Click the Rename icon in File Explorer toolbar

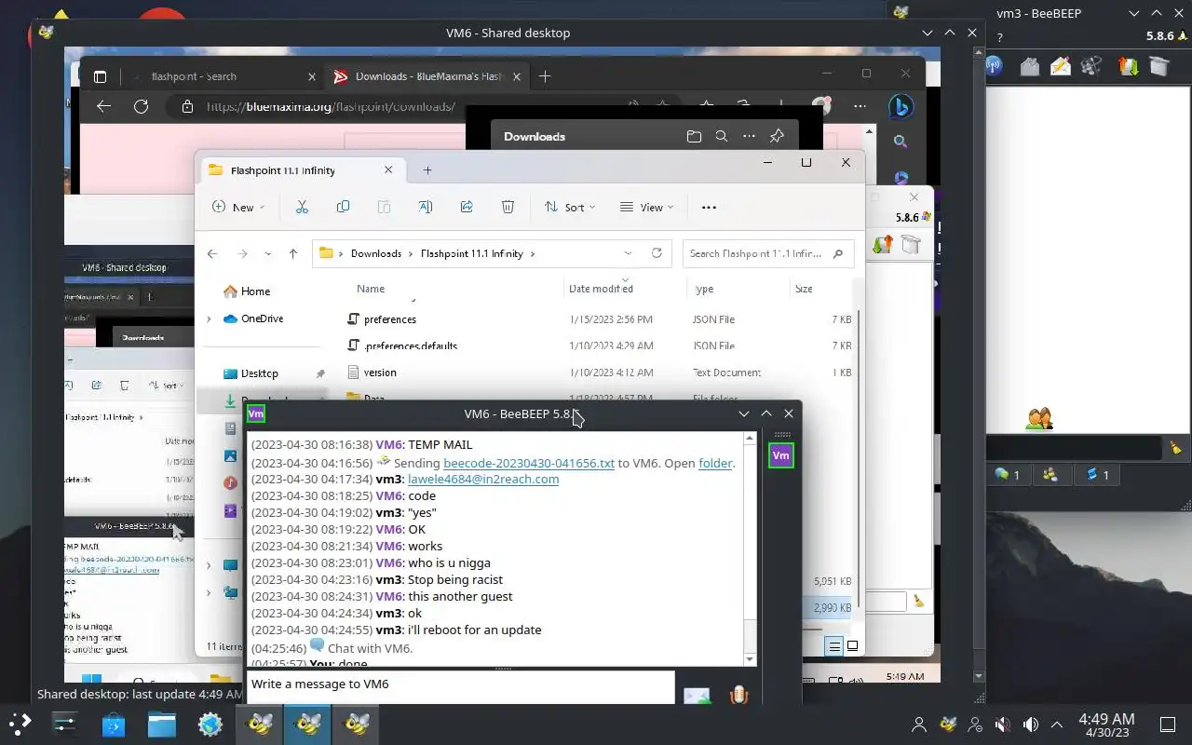[426, 207]
